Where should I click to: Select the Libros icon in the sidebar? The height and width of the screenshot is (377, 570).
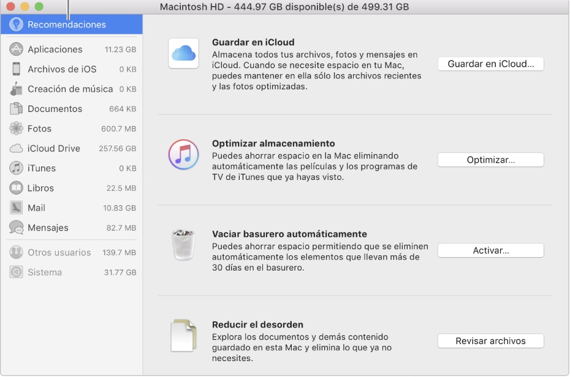(x=15, y=188)
